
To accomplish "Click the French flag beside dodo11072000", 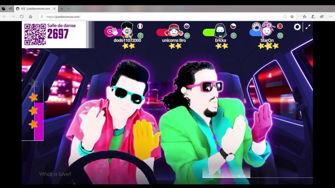I will click(140, 26).
